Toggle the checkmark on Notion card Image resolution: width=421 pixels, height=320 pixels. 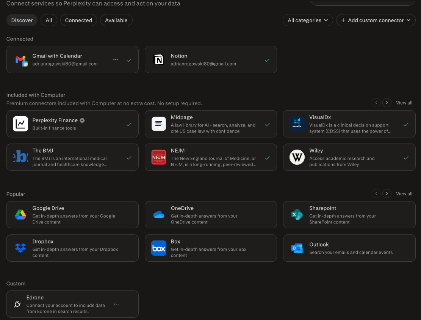tap(267, 60)
